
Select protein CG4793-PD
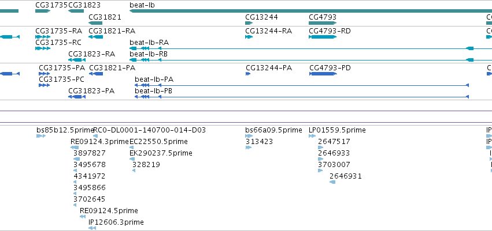[323, 74]
